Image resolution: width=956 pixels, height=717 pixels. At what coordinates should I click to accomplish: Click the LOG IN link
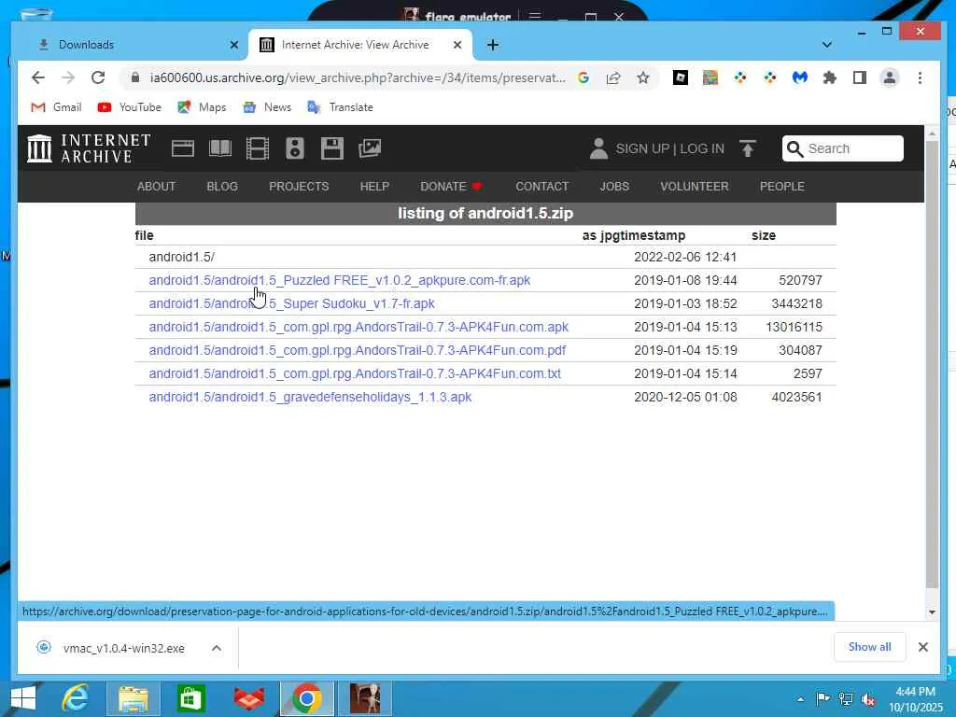click(702, 148)
